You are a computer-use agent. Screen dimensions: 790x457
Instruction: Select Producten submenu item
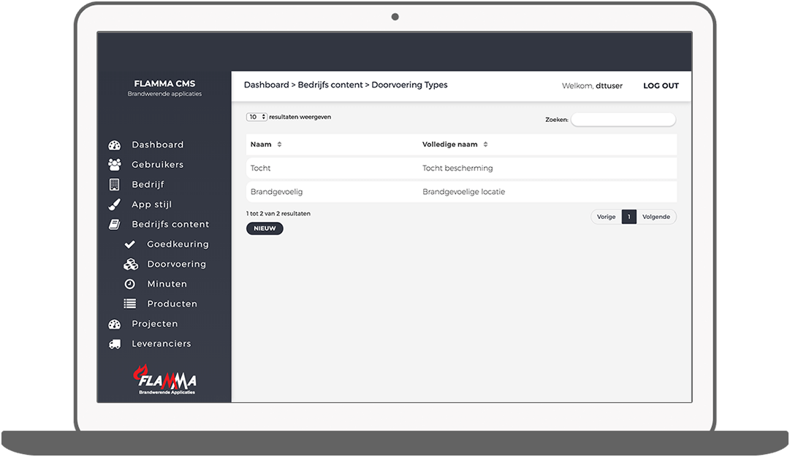point(172,304)
